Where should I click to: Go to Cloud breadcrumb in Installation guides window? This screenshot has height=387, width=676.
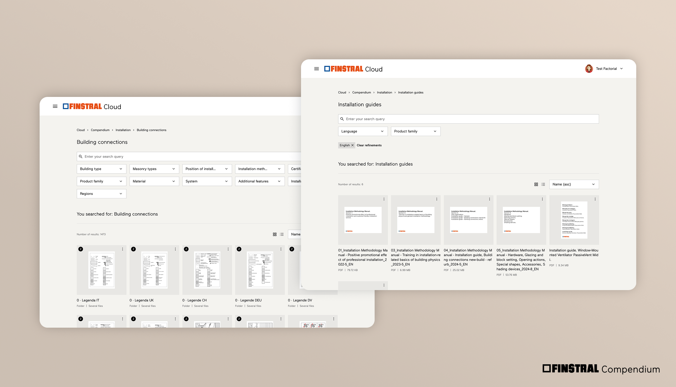click(342, 93)
